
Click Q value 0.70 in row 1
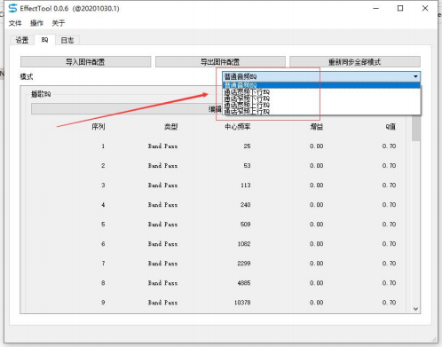pyautogui.click(x=389, y=146)
